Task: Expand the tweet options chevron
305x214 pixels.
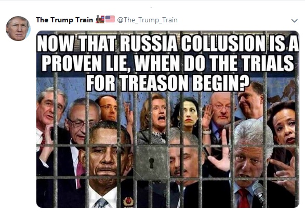Action: [295, 21]
